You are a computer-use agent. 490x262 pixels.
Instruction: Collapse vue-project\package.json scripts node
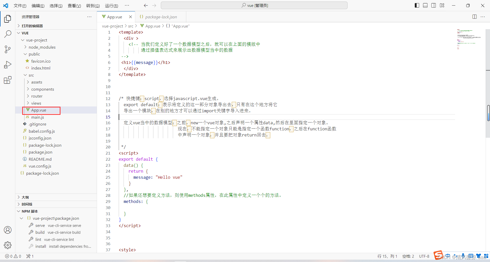[x=56, y=218]
